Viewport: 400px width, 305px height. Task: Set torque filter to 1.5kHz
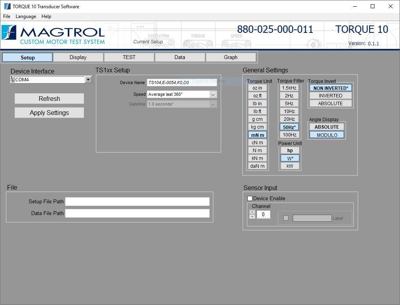(289, 88)
